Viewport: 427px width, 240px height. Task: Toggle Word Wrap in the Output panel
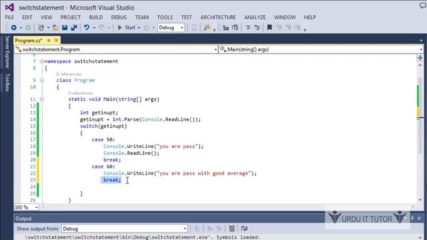(244, 228)
